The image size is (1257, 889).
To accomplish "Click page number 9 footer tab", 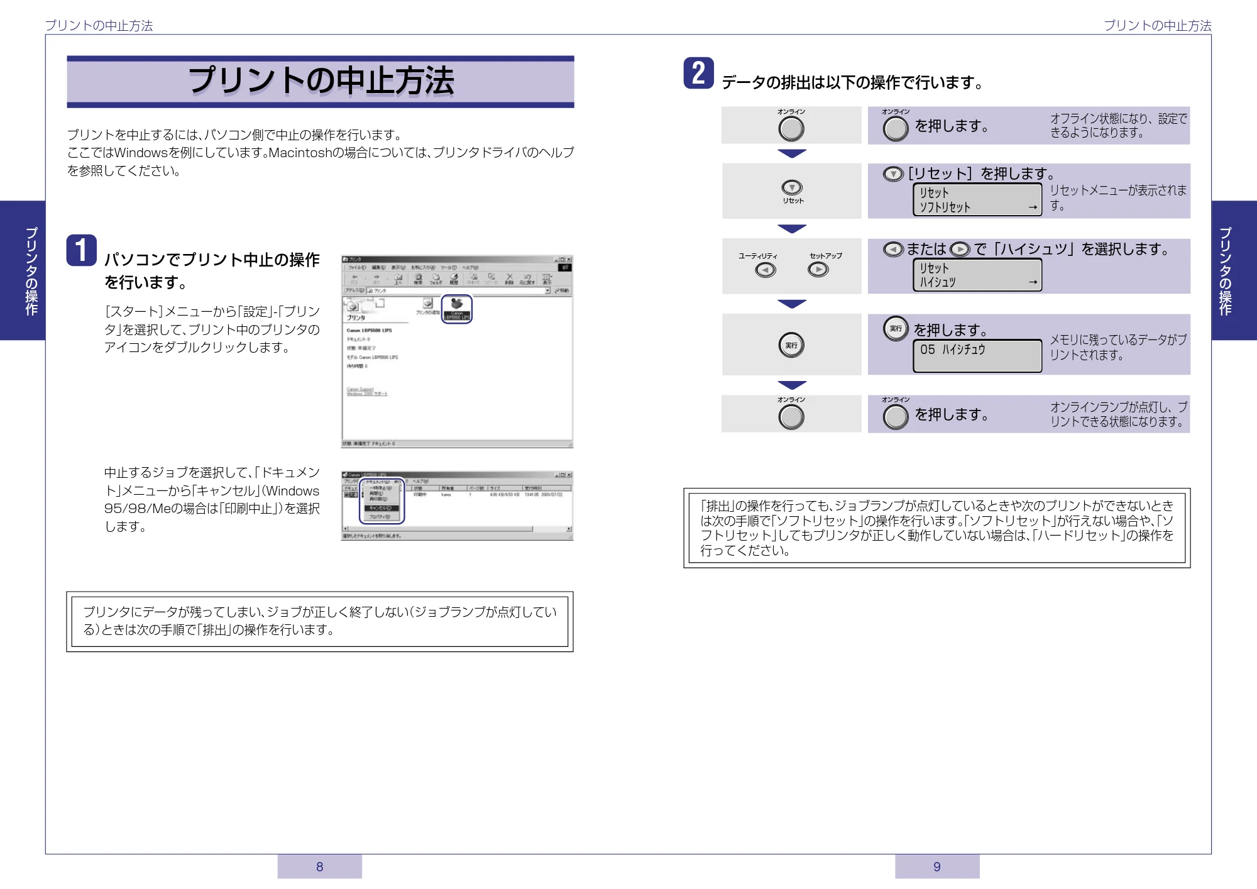I will pyautogui.click(x=937, y=866).
